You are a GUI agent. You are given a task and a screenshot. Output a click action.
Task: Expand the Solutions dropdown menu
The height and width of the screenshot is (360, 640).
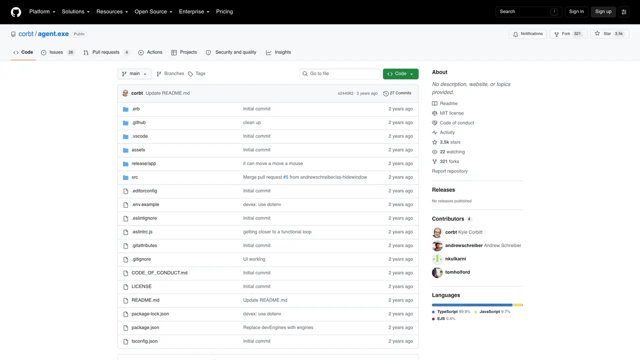coord(75,12)
